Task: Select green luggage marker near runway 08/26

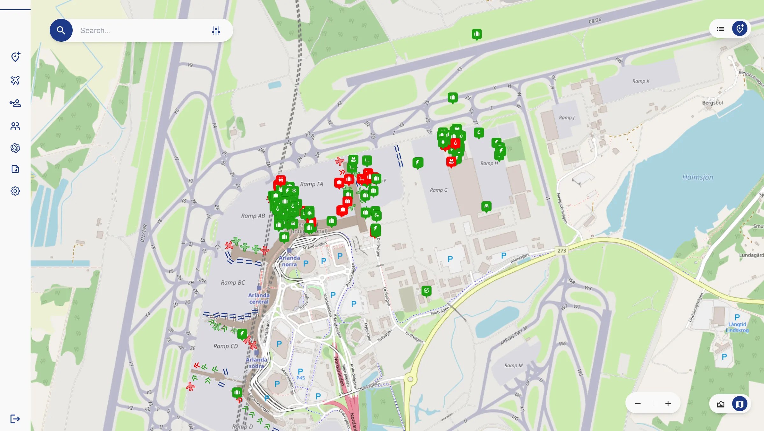Action: click(x=477, y=34)
